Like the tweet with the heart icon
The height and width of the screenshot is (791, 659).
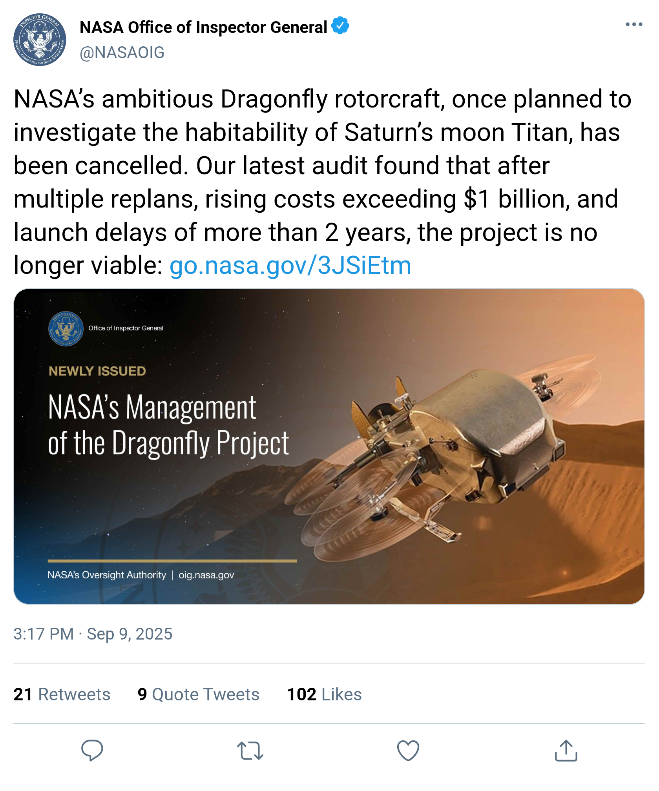pos(408,751)
